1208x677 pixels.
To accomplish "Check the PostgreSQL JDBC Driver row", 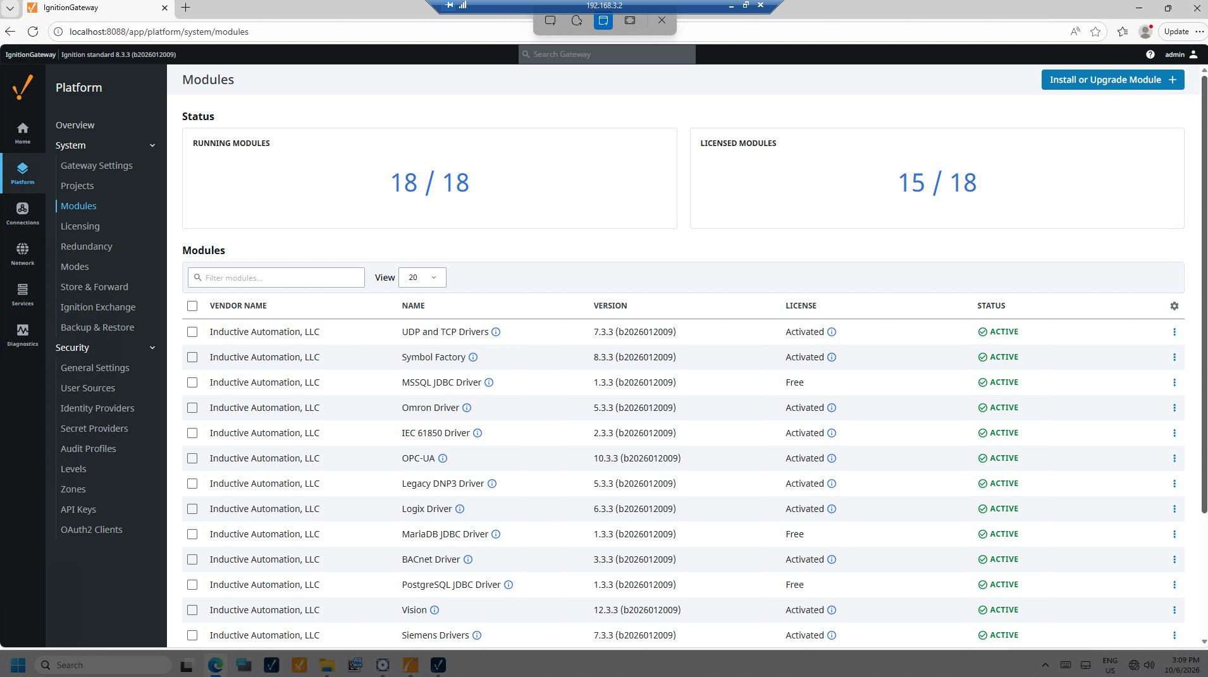I will point(192,585).
